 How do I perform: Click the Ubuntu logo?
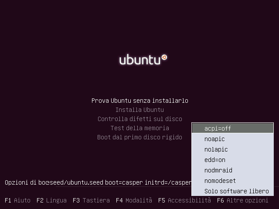click(x=143, y=60)
